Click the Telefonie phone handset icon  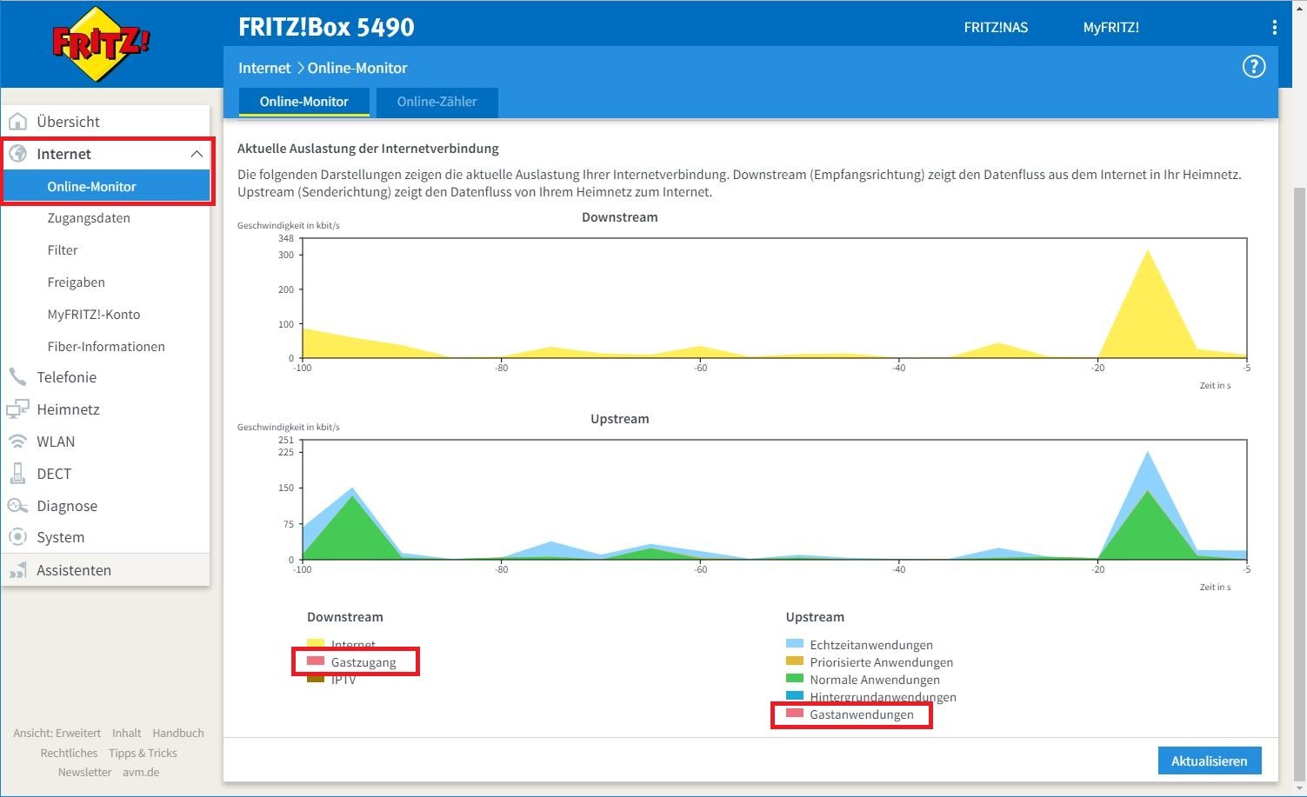(x=17, y=377)
